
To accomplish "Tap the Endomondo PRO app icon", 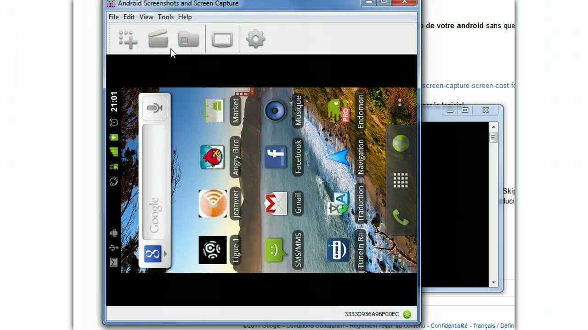I will pyautogui.click(x=339, y=110).
